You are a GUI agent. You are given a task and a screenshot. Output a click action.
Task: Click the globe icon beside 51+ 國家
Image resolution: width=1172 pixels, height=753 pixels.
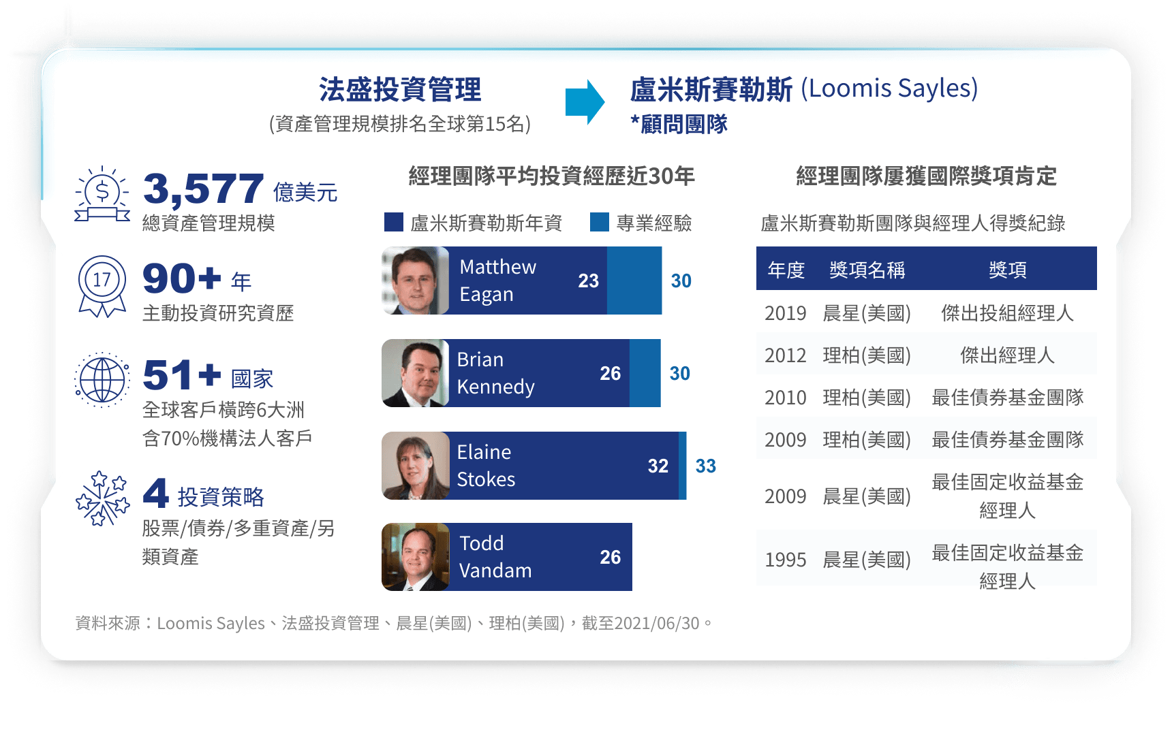pos(102,379)
